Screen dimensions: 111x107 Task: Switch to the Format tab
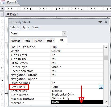15,41
